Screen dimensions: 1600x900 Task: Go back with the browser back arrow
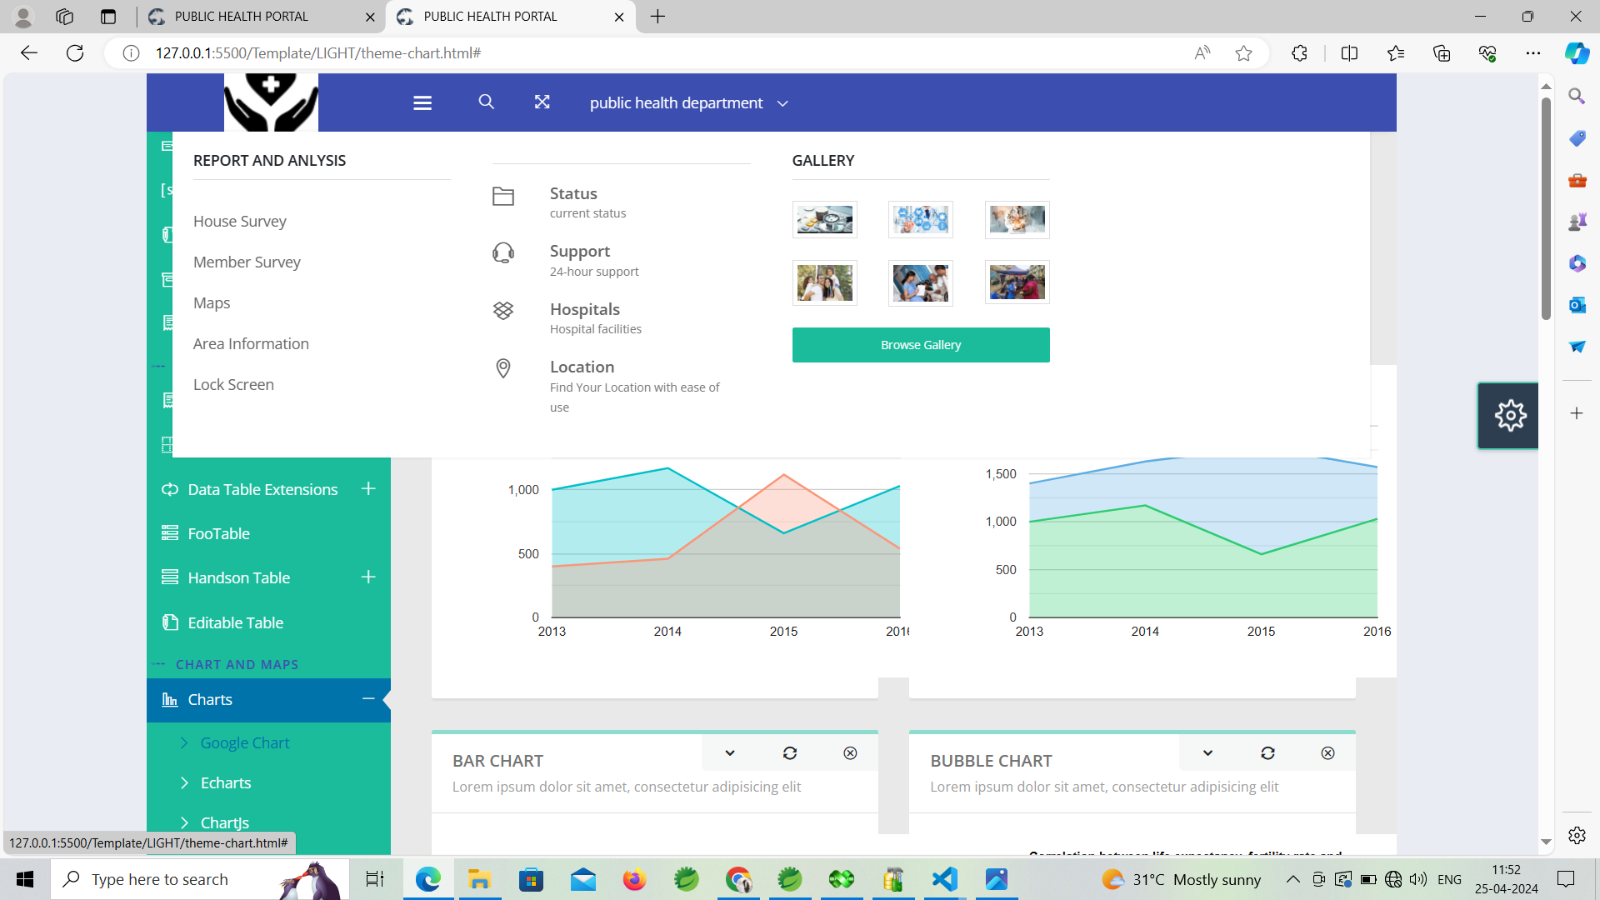coord(28,52)
